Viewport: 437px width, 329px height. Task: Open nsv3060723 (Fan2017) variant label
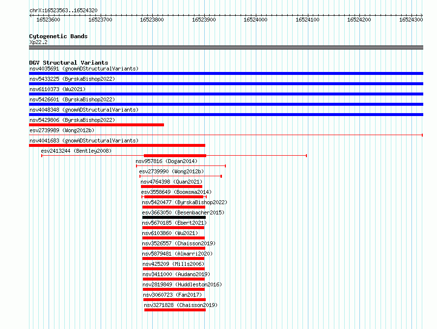pos(172,295)
